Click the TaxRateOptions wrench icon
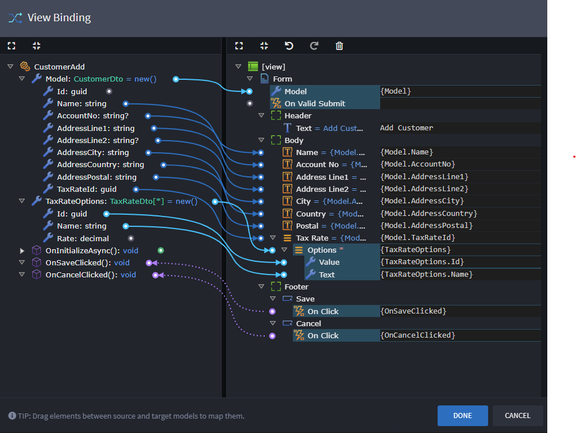 click(x=36, y=201)
